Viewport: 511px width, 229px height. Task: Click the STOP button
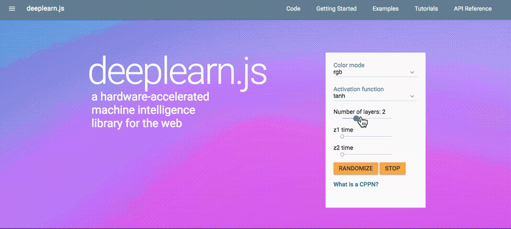pos(392,168)
